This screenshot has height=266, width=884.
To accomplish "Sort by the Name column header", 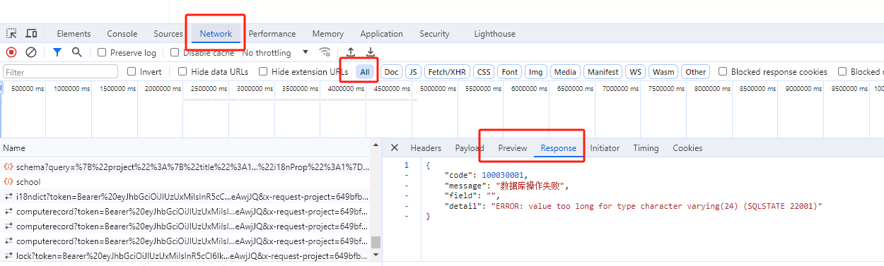I will click(x=14, y=148).
